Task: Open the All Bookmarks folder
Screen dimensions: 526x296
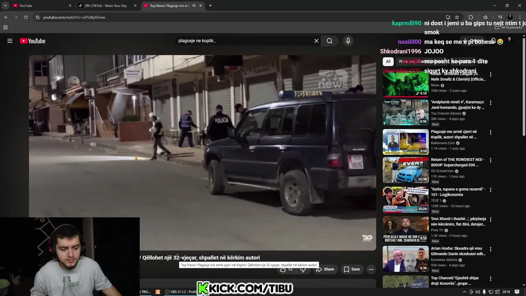Action: [x=508, y=28]
